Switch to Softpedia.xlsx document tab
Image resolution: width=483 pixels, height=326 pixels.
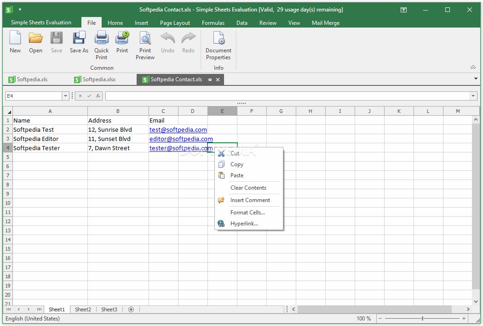(x=96, y=79)
